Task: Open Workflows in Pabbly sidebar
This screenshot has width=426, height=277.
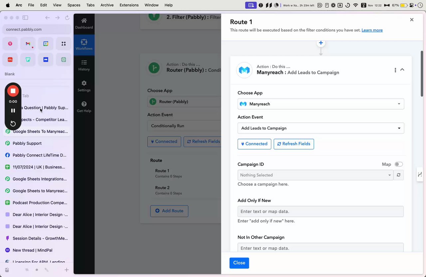Action: tap(84, 45)
